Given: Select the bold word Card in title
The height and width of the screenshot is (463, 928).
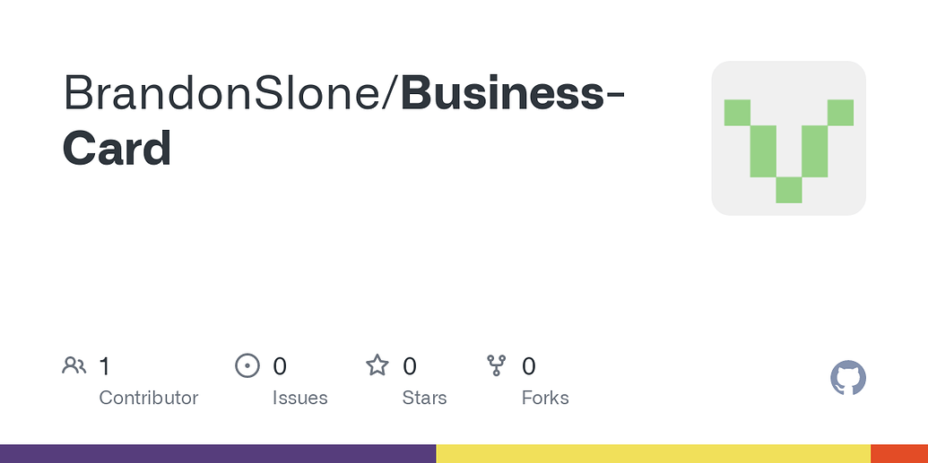Looking at the screenshot, I should click(117, 148).
